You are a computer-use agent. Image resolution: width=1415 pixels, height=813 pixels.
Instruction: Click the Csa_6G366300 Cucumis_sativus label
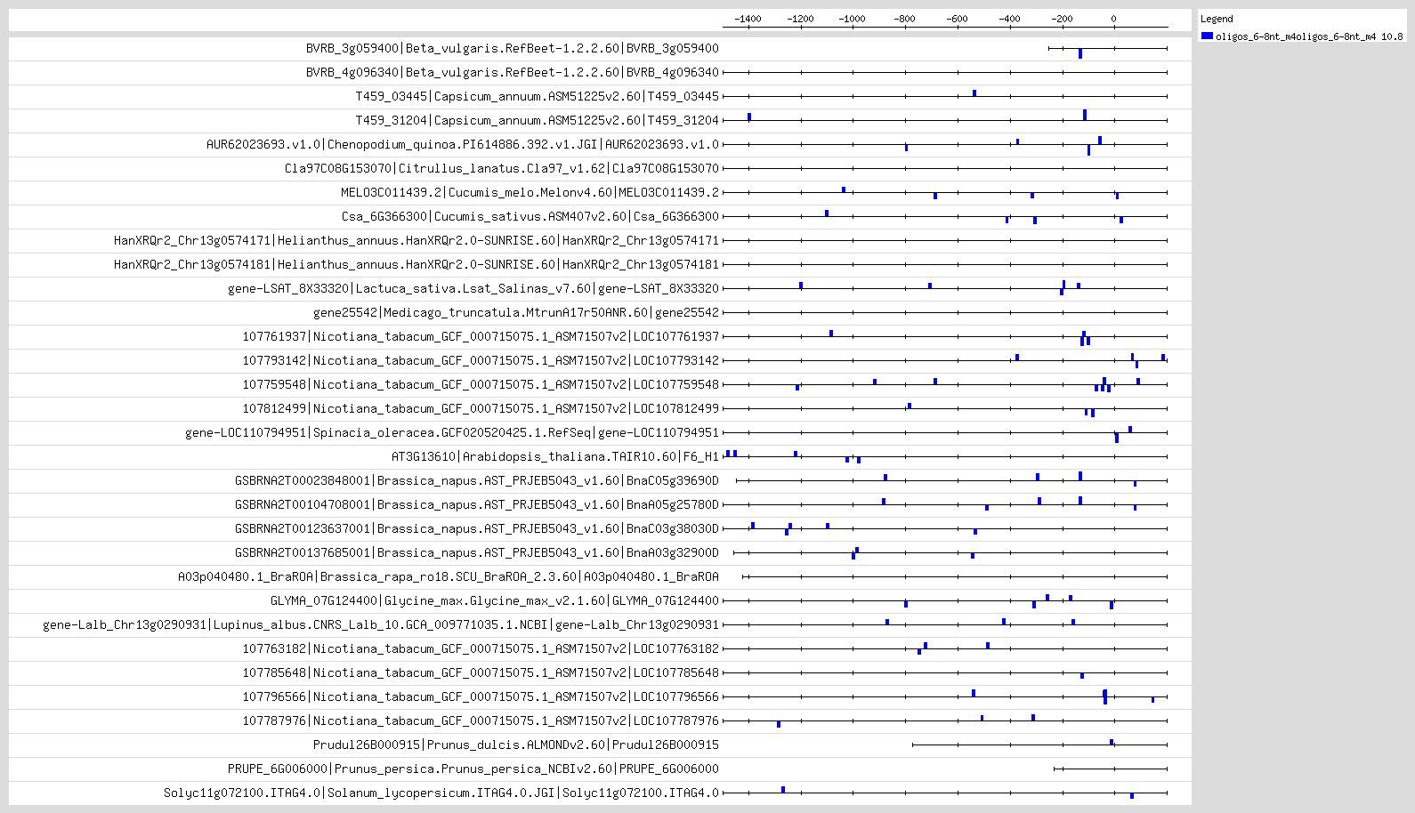530,216
